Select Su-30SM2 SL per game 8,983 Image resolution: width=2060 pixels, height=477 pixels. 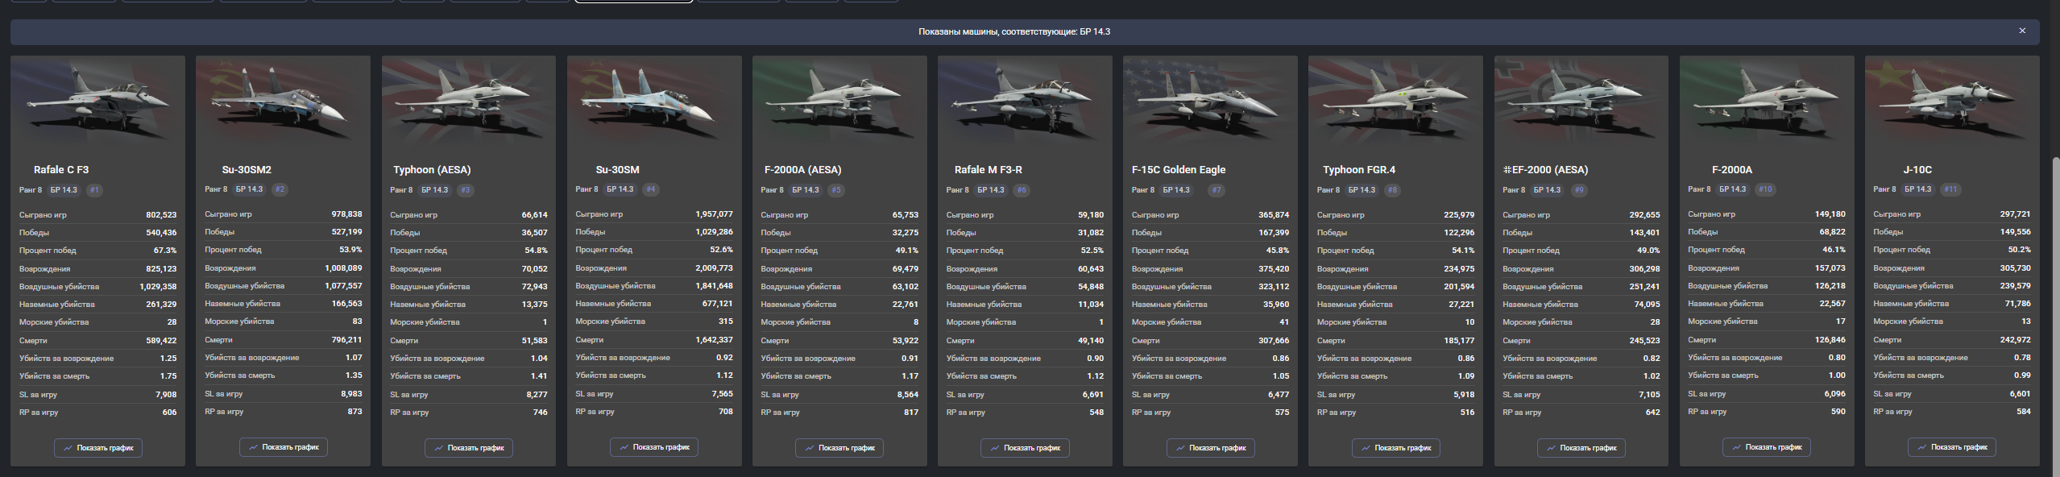(351, 394)
